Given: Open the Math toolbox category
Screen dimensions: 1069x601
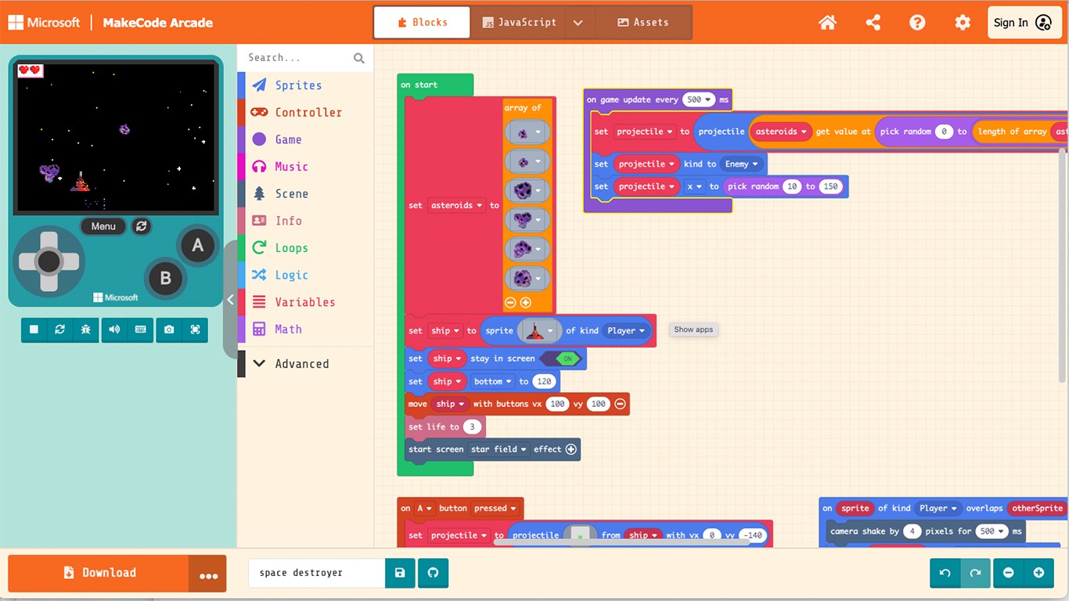Looking at the screenshot, I should (x=286, y=329).
